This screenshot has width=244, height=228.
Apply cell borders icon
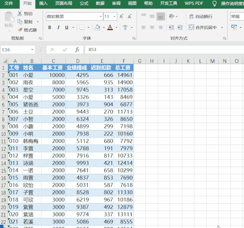tap(82, 27)
